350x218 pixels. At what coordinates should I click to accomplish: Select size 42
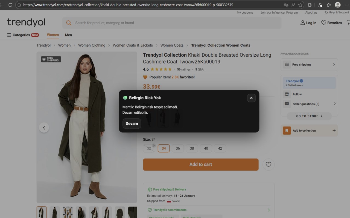pos(220,148)
